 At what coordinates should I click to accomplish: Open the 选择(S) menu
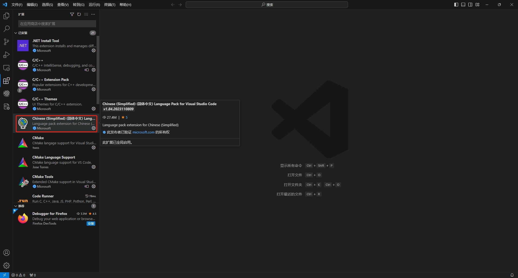point(47,5)
